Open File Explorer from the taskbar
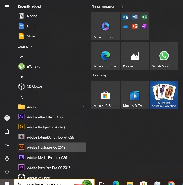Viewport: 183px width, 185px height. pos(130,183)
